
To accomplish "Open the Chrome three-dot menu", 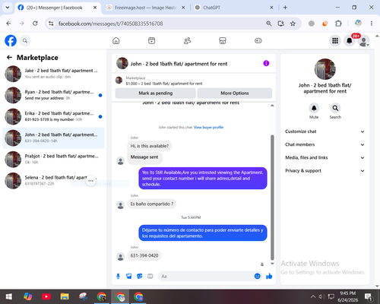I will coord(372,24).
